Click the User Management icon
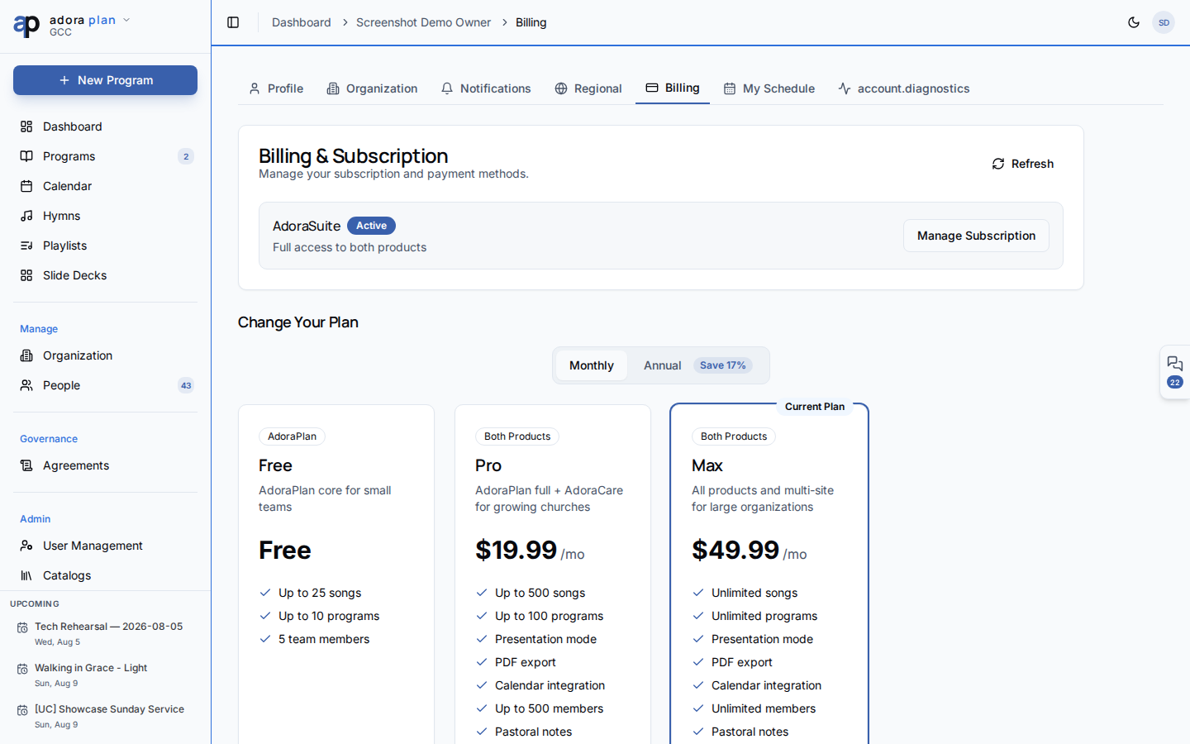 (26, 546)
